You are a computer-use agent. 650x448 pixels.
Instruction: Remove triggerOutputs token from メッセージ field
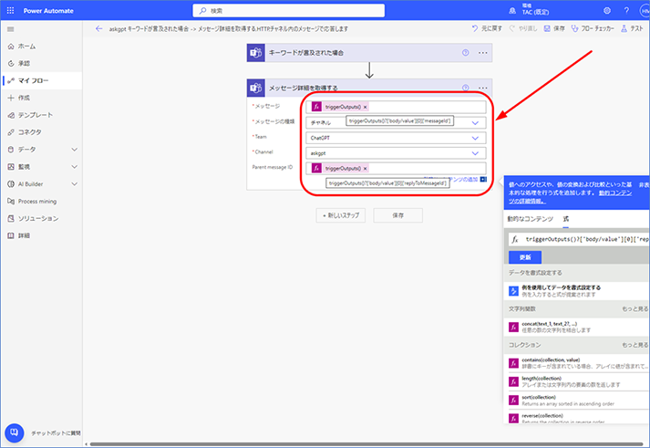pyautogui.click(x=366, y=107)
